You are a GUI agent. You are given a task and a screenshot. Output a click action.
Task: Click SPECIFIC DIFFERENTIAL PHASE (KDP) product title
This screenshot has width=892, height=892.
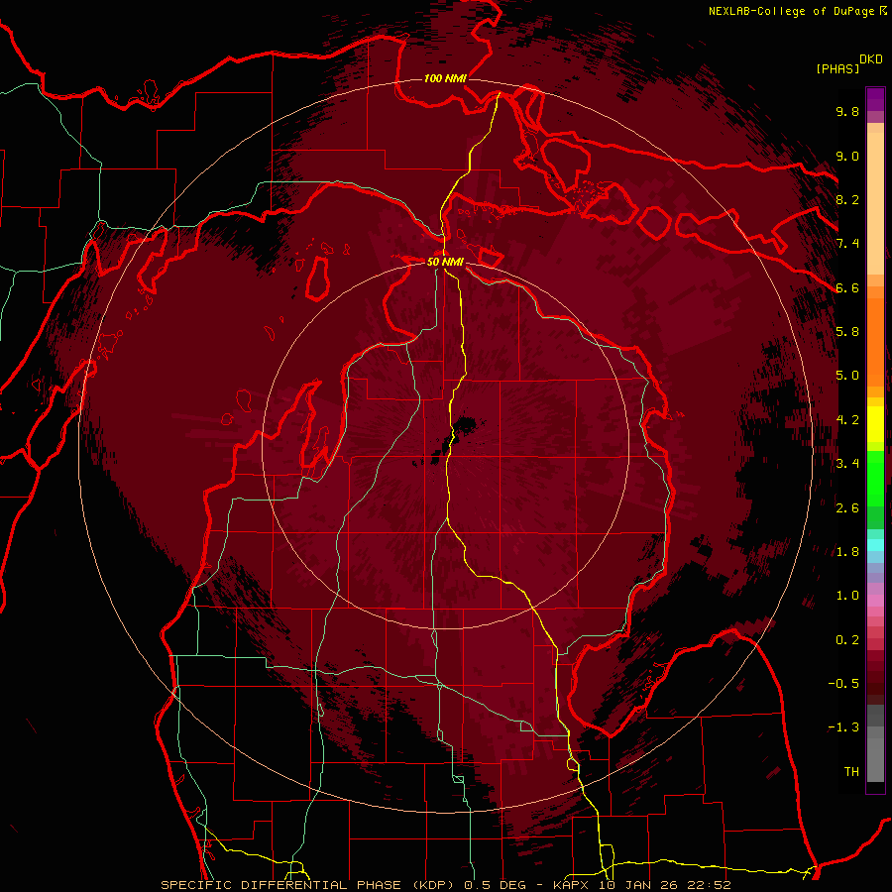point(309,885)
